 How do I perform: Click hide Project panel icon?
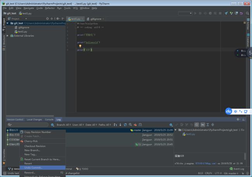[63, 19]
